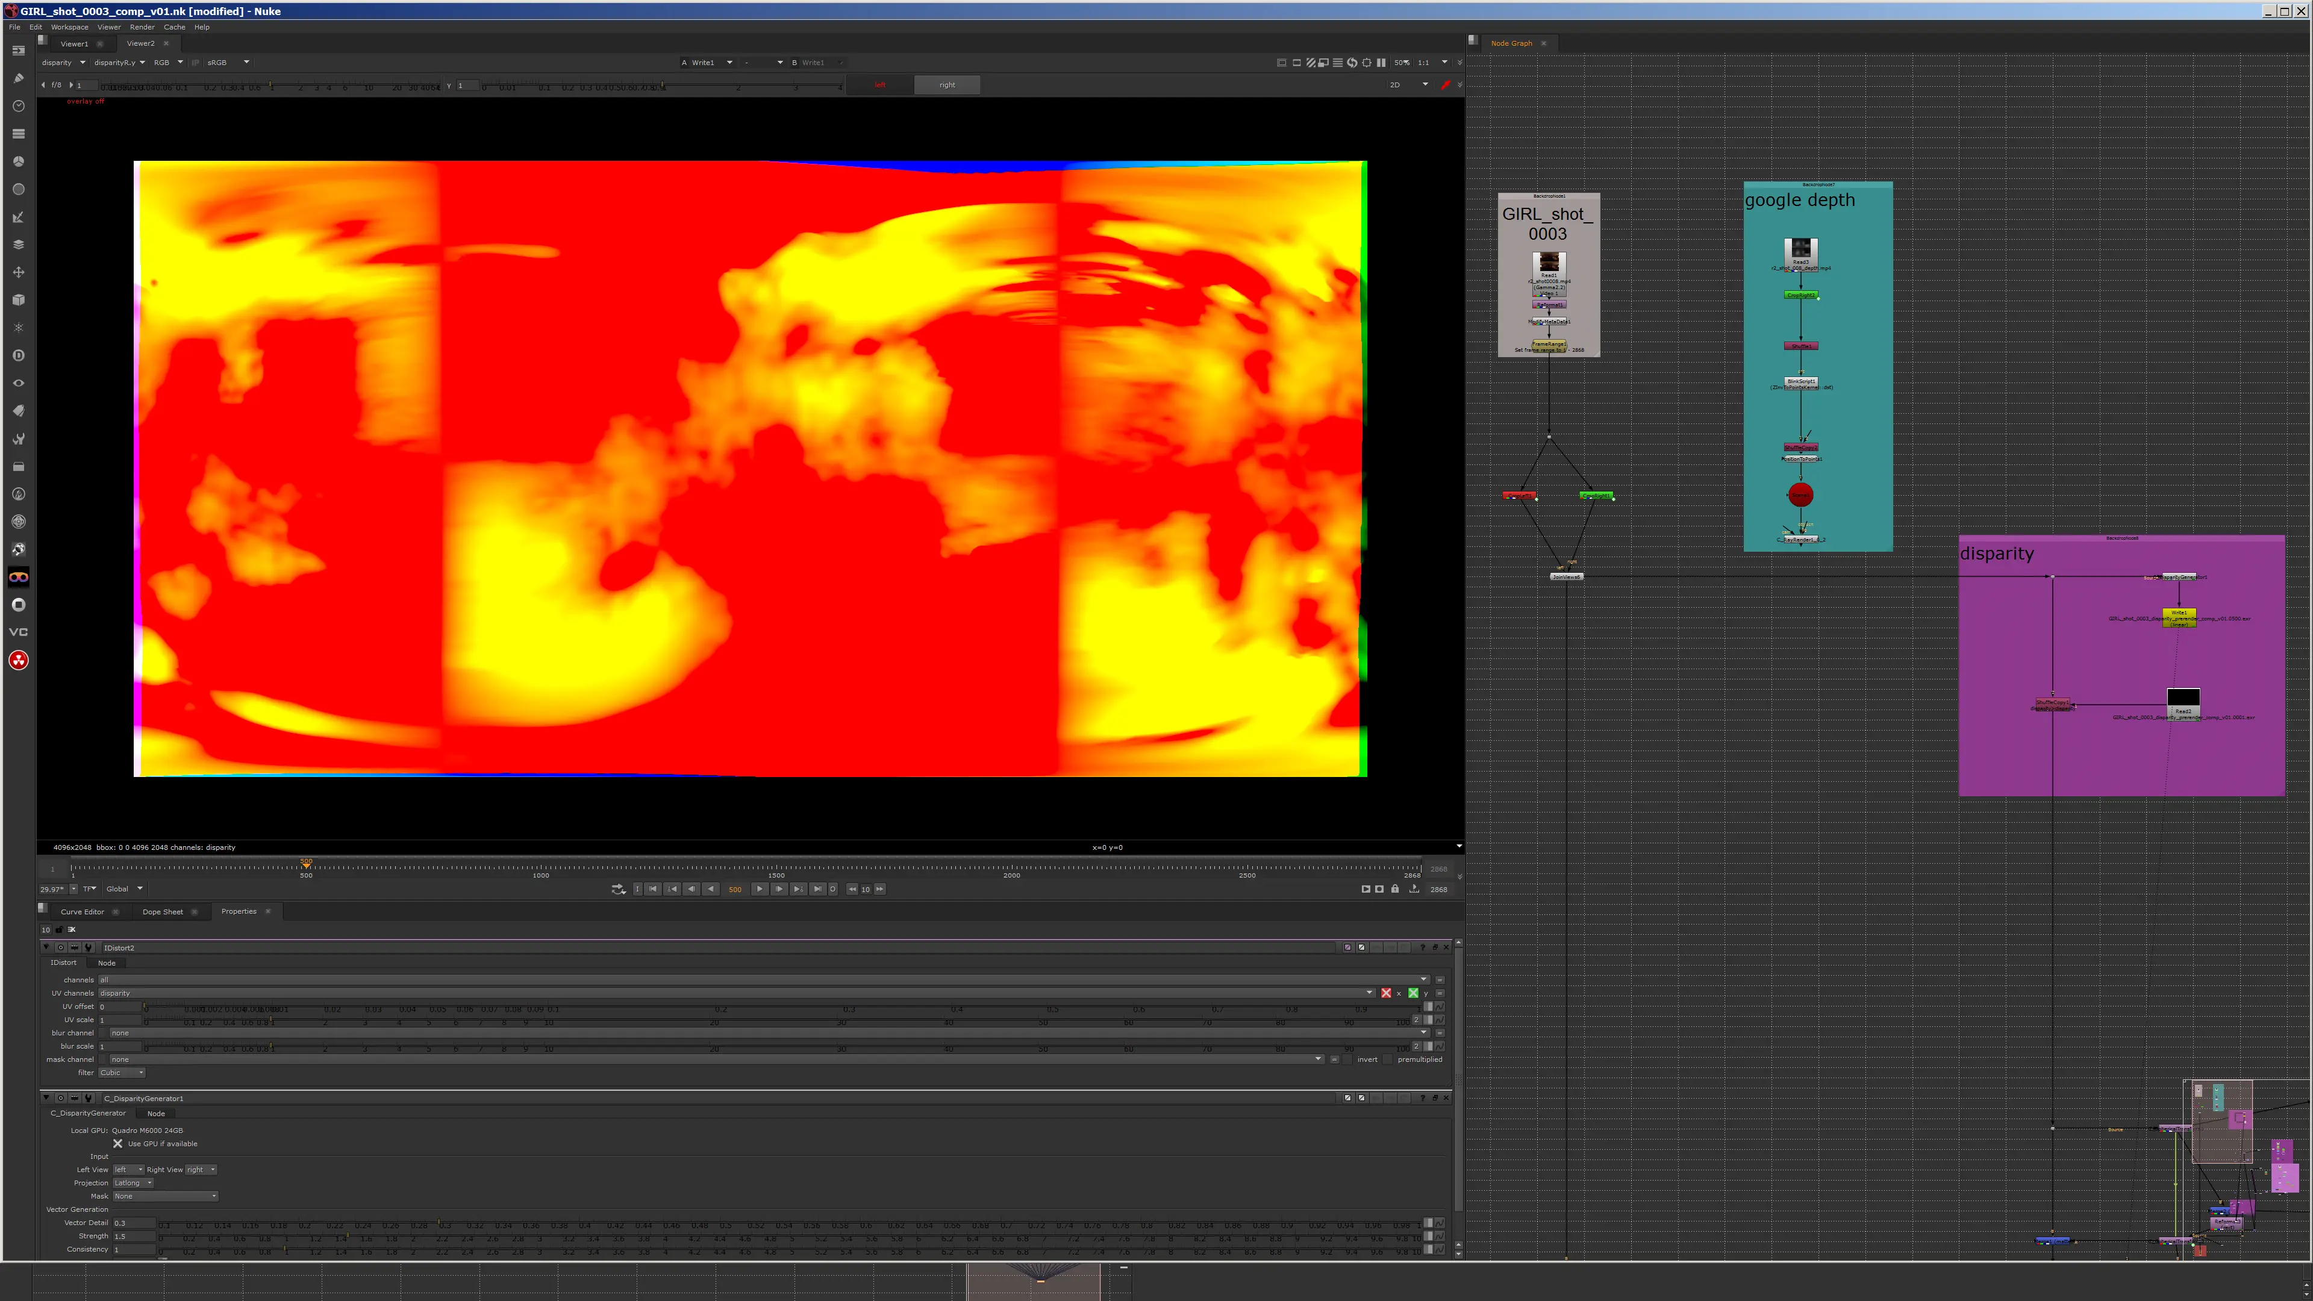Image resolution: width=2313 pixels, height=1301 pixels.
Task: Collapse the C_DisparityGenerator1 properties panel
Action: (47, 1098)
